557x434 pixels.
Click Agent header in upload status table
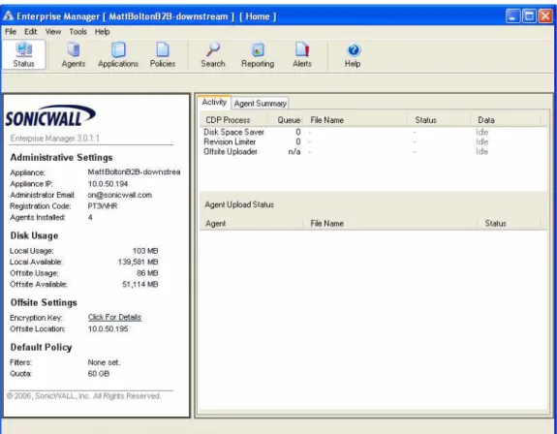251,224
